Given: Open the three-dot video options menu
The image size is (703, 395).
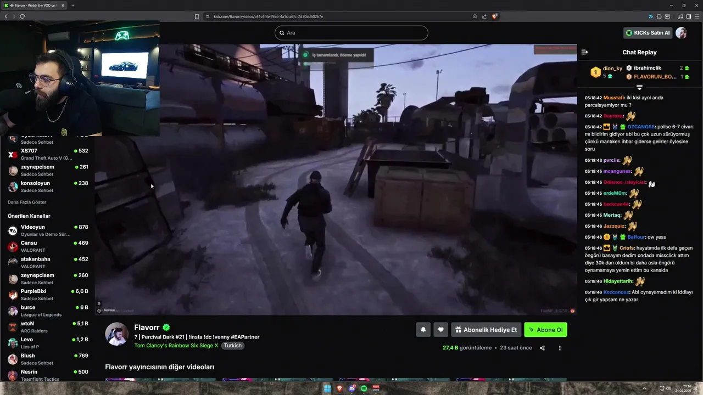Looking at the screenshot, I should (x=560, y=348).
